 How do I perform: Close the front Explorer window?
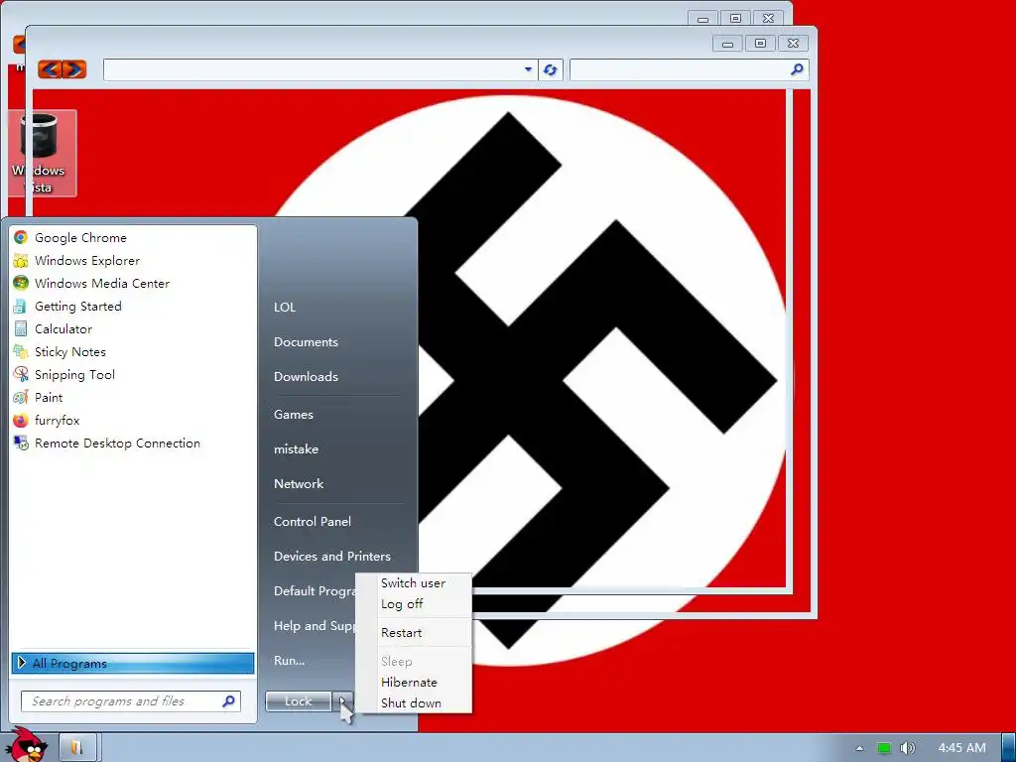(793, 44)
